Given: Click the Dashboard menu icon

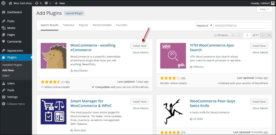Looking at the screenshot, I should coord(4,12).
